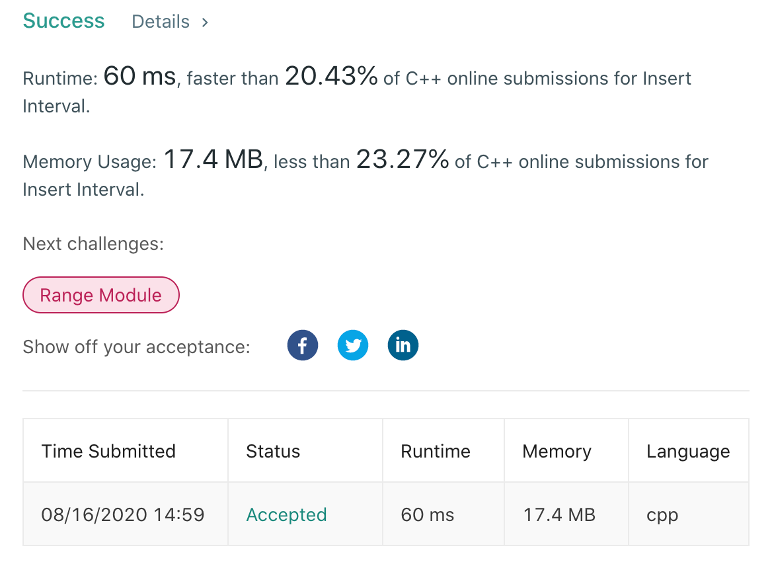Share acceptance on LinkedIn
The width and height of the screenshot is (772, 566).
point(403,344)
